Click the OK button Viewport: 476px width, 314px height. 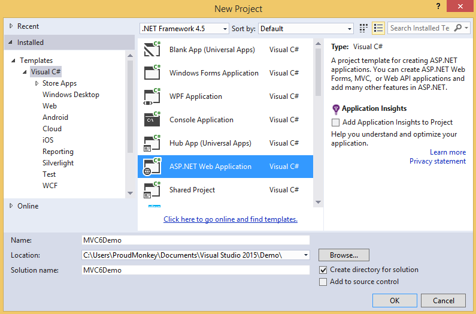(x=395, y=301)
